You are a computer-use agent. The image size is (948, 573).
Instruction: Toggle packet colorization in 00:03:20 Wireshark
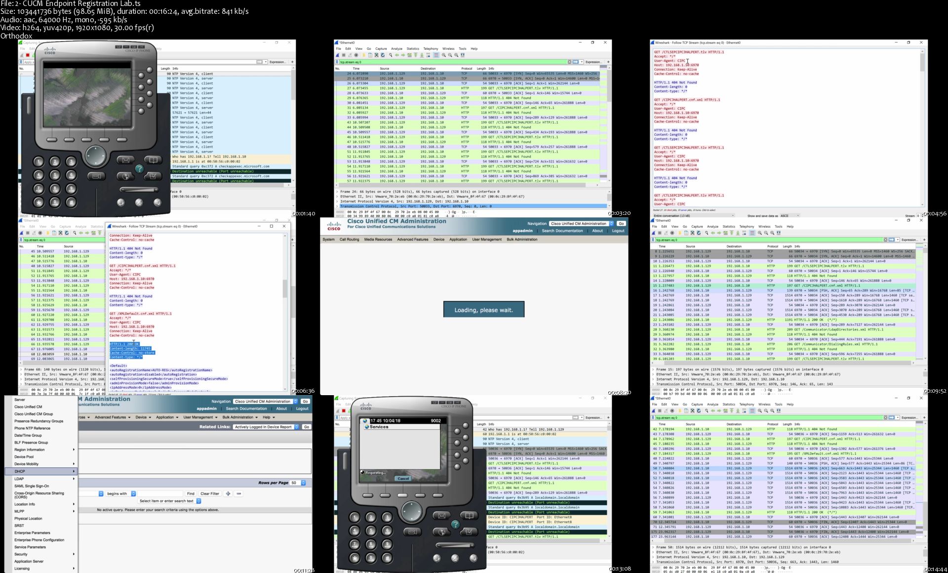(x=436, y=55)
